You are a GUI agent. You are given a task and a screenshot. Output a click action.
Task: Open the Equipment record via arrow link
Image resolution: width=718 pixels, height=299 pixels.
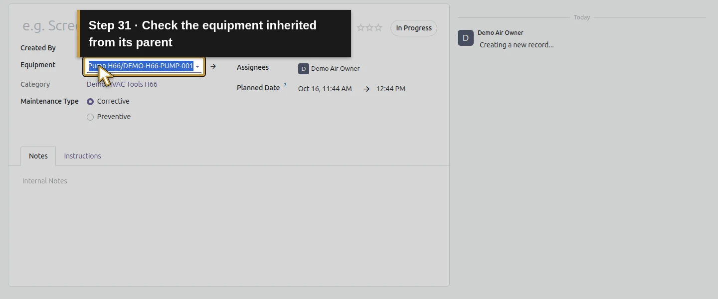coord(213,66)
